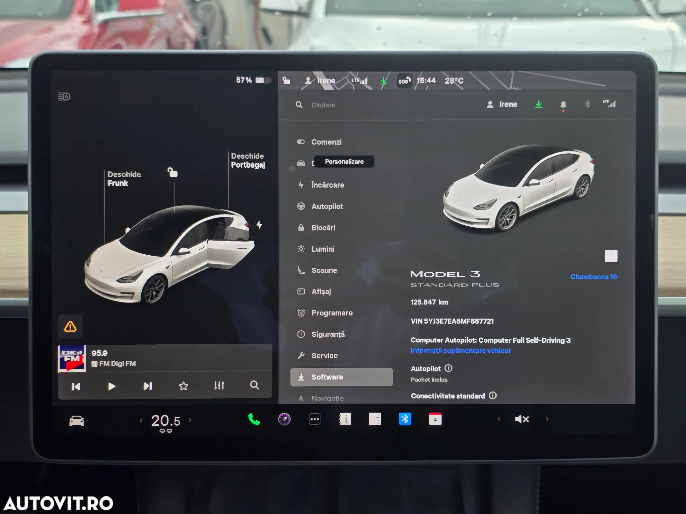
Task: Favorite the station with star icon
Action: pyautogui.click(x=183, y=386)
